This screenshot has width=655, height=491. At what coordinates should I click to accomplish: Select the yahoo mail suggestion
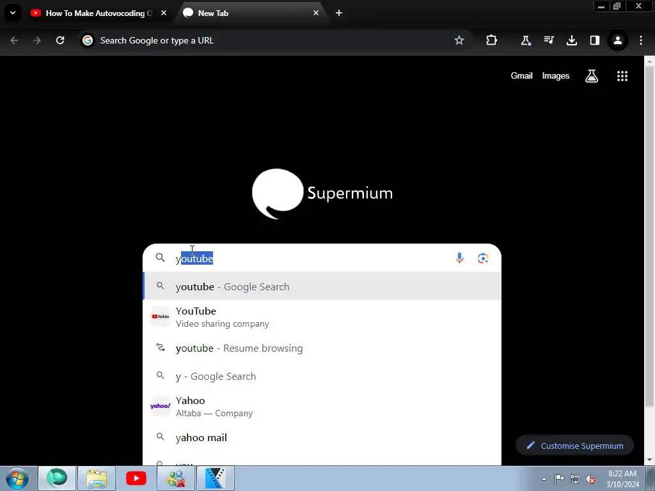pyautogui.click(x=322, y=437)
